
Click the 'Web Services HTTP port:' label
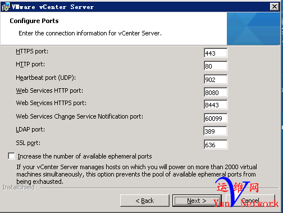coord(49,90)
